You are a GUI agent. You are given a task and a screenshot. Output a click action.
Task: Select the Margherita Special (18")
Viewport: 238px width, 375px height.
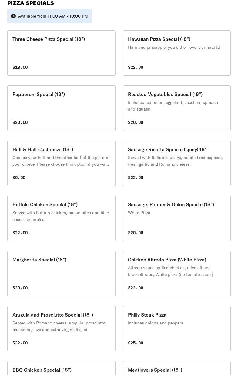click(x=61, y=274)
